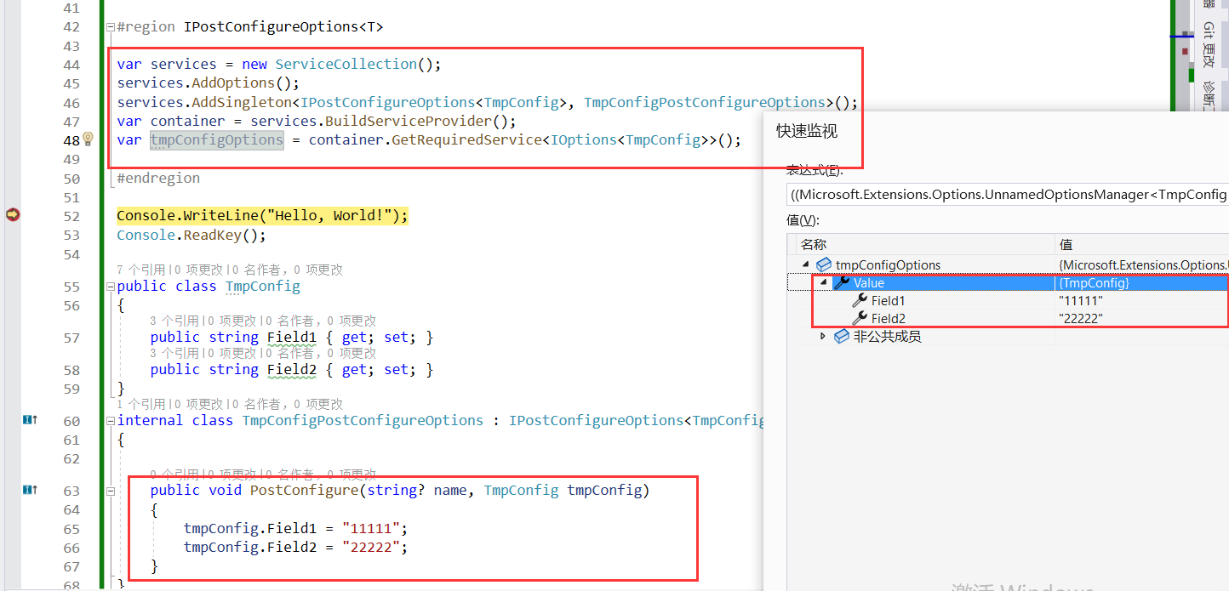Click the cube icon next to 非公共成员
The width and height of the screenshot is (1229, 591).
841,336
